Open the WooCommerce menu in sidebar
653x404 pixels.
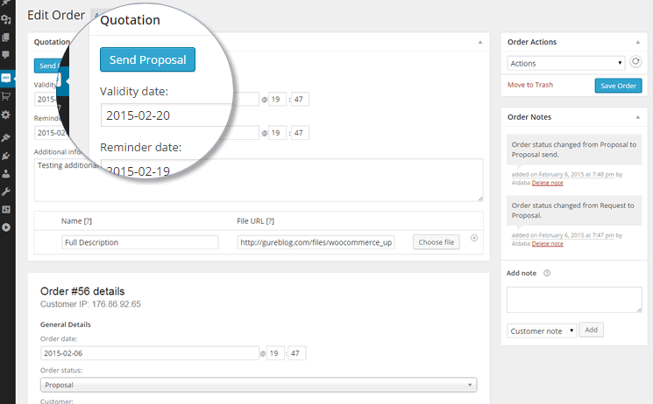[6, 77]
